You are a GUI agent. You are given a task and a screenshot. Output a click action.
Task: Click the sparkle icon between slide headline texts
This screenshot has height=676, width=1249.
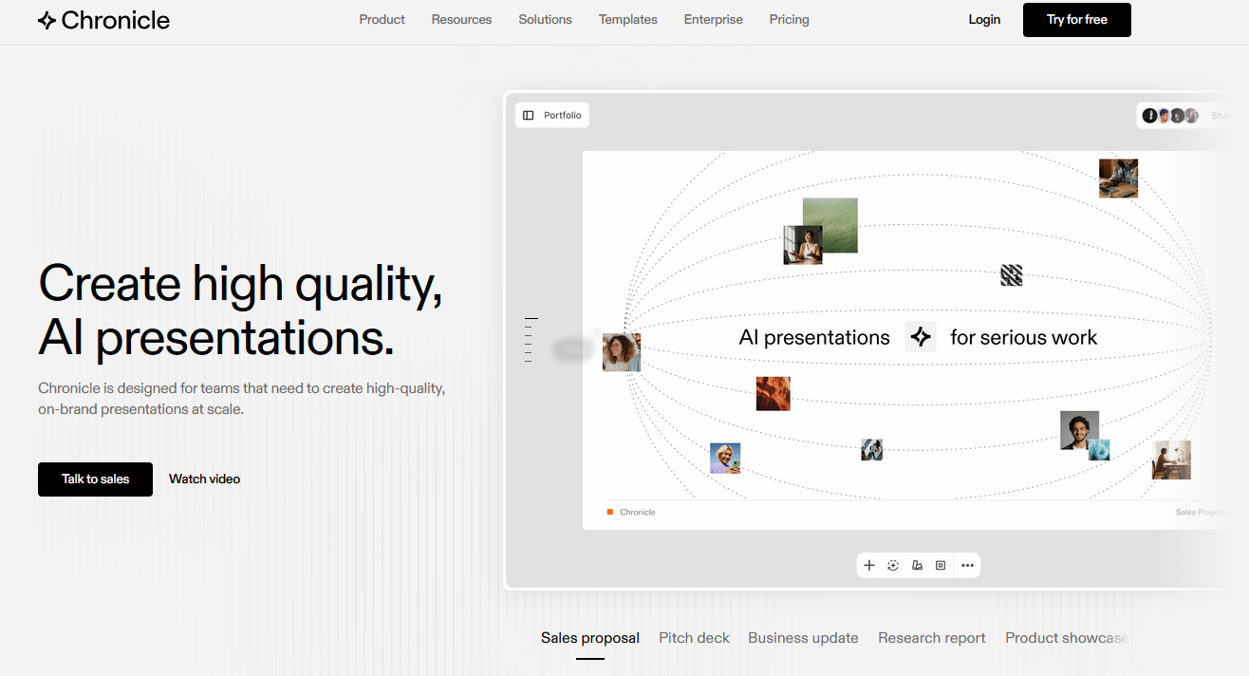[x=921, y=337]
